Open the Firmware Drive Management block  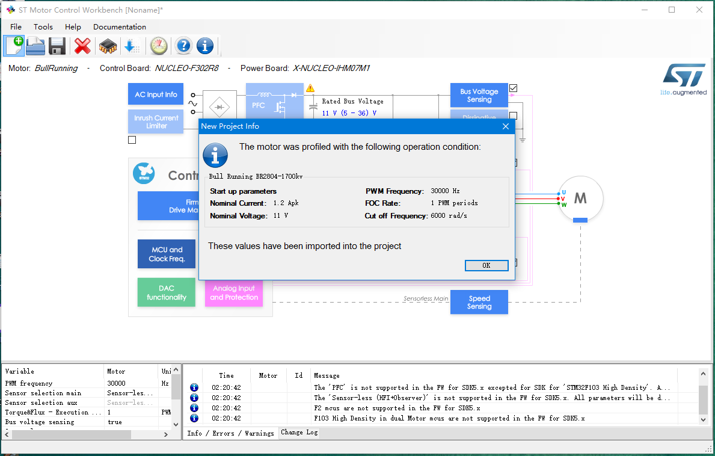[168, 206]
